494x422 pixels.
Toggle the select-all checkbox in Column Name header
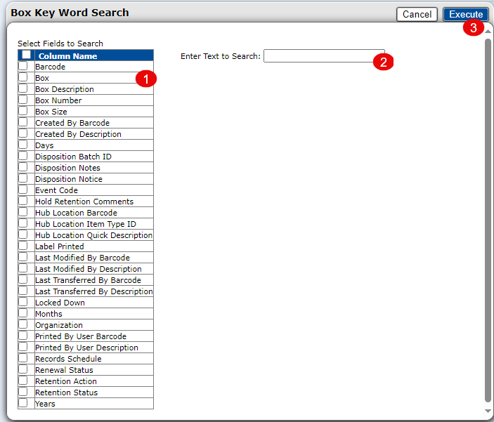26,55
